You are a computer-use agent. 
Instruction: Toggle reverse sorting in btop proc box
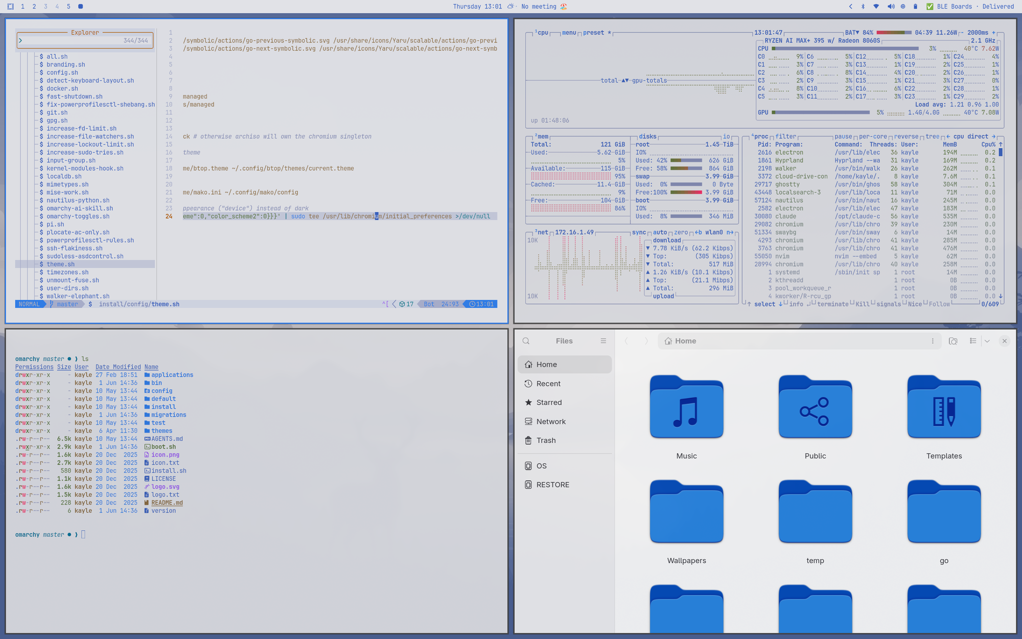906,136
